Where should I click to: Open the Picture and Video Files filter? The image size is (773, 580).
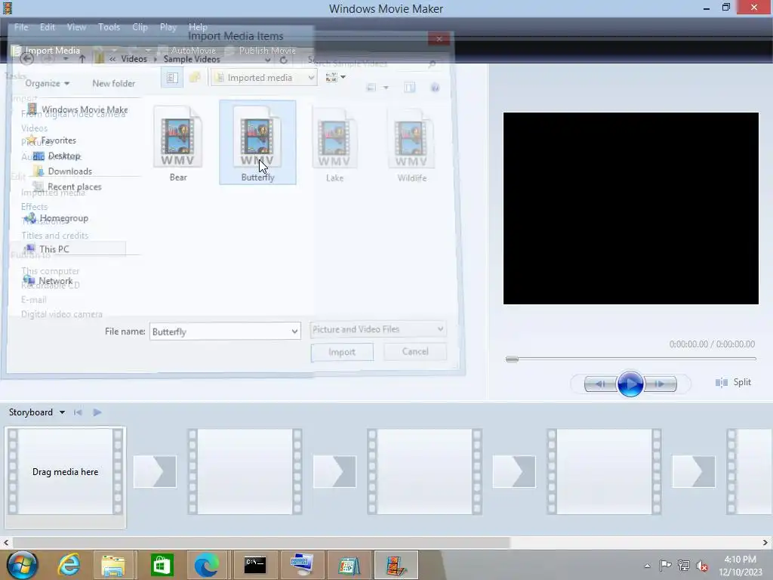click(378, 329)
